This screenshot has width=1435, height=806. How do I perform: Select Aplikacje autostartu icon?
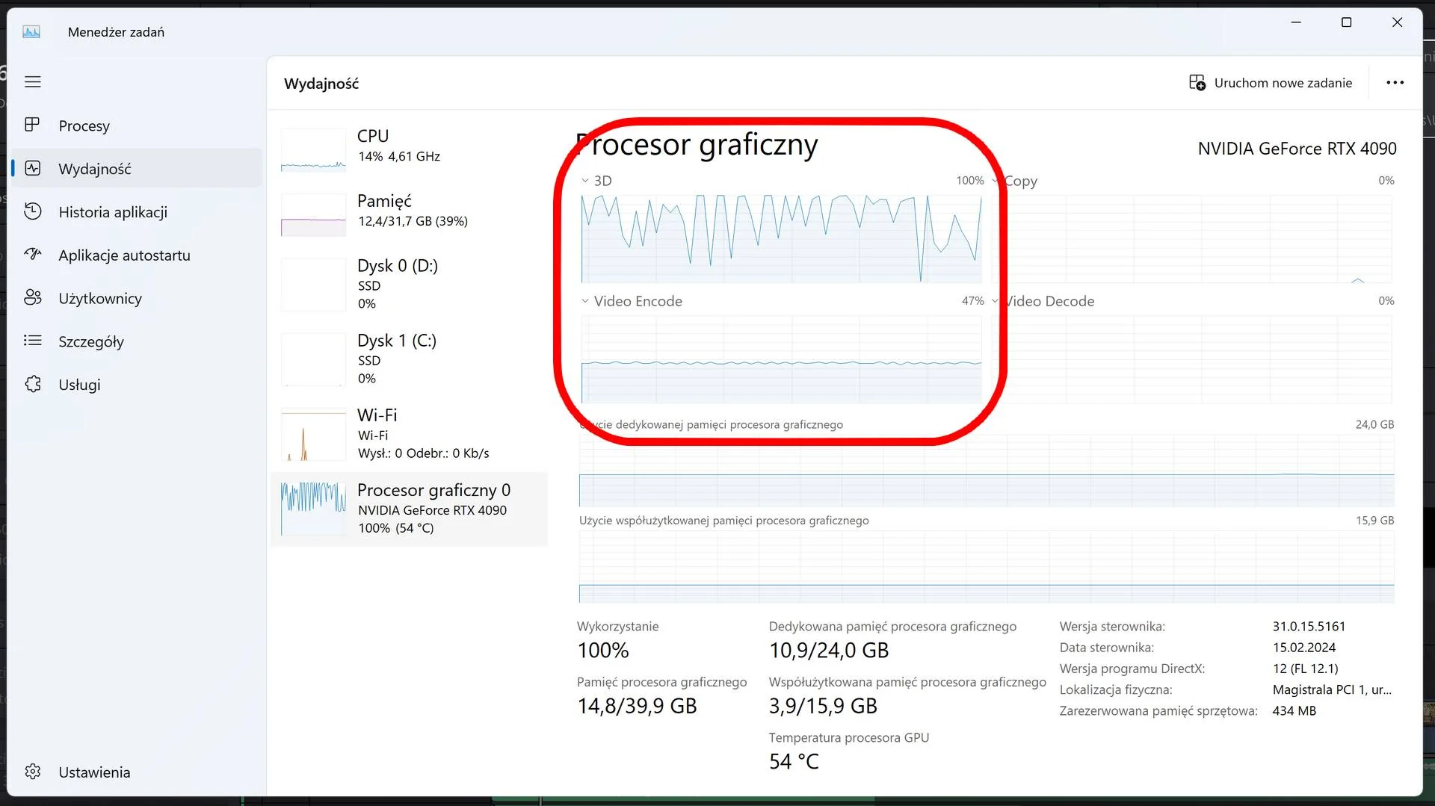tap(32, 254)
